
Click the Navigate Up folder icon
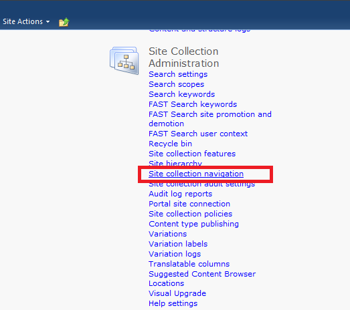[64, 22]
